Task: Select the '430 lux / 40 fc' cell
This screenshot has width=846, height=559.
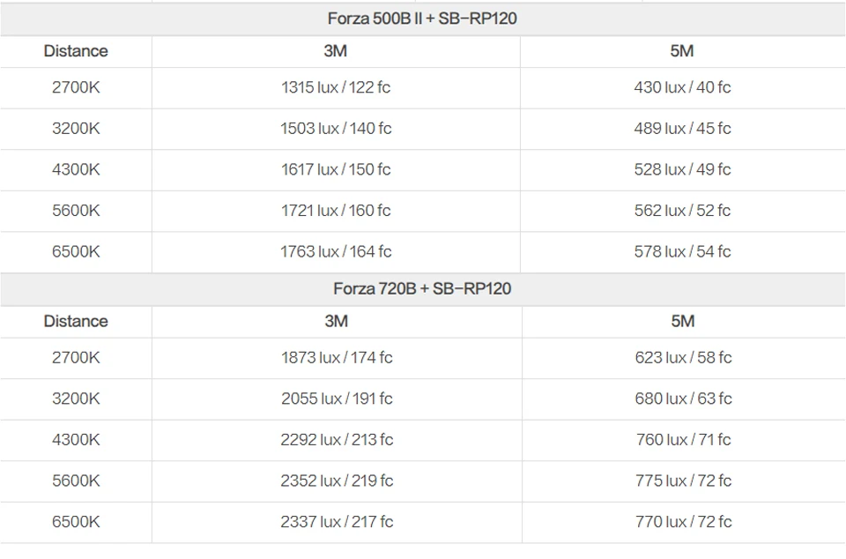Action: point(682,87)
